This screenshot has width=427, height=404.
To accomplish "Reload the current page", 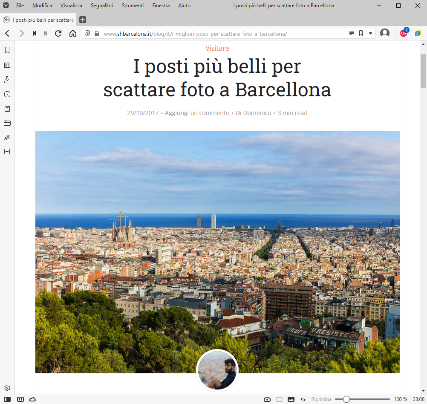I will pos(58,34).
